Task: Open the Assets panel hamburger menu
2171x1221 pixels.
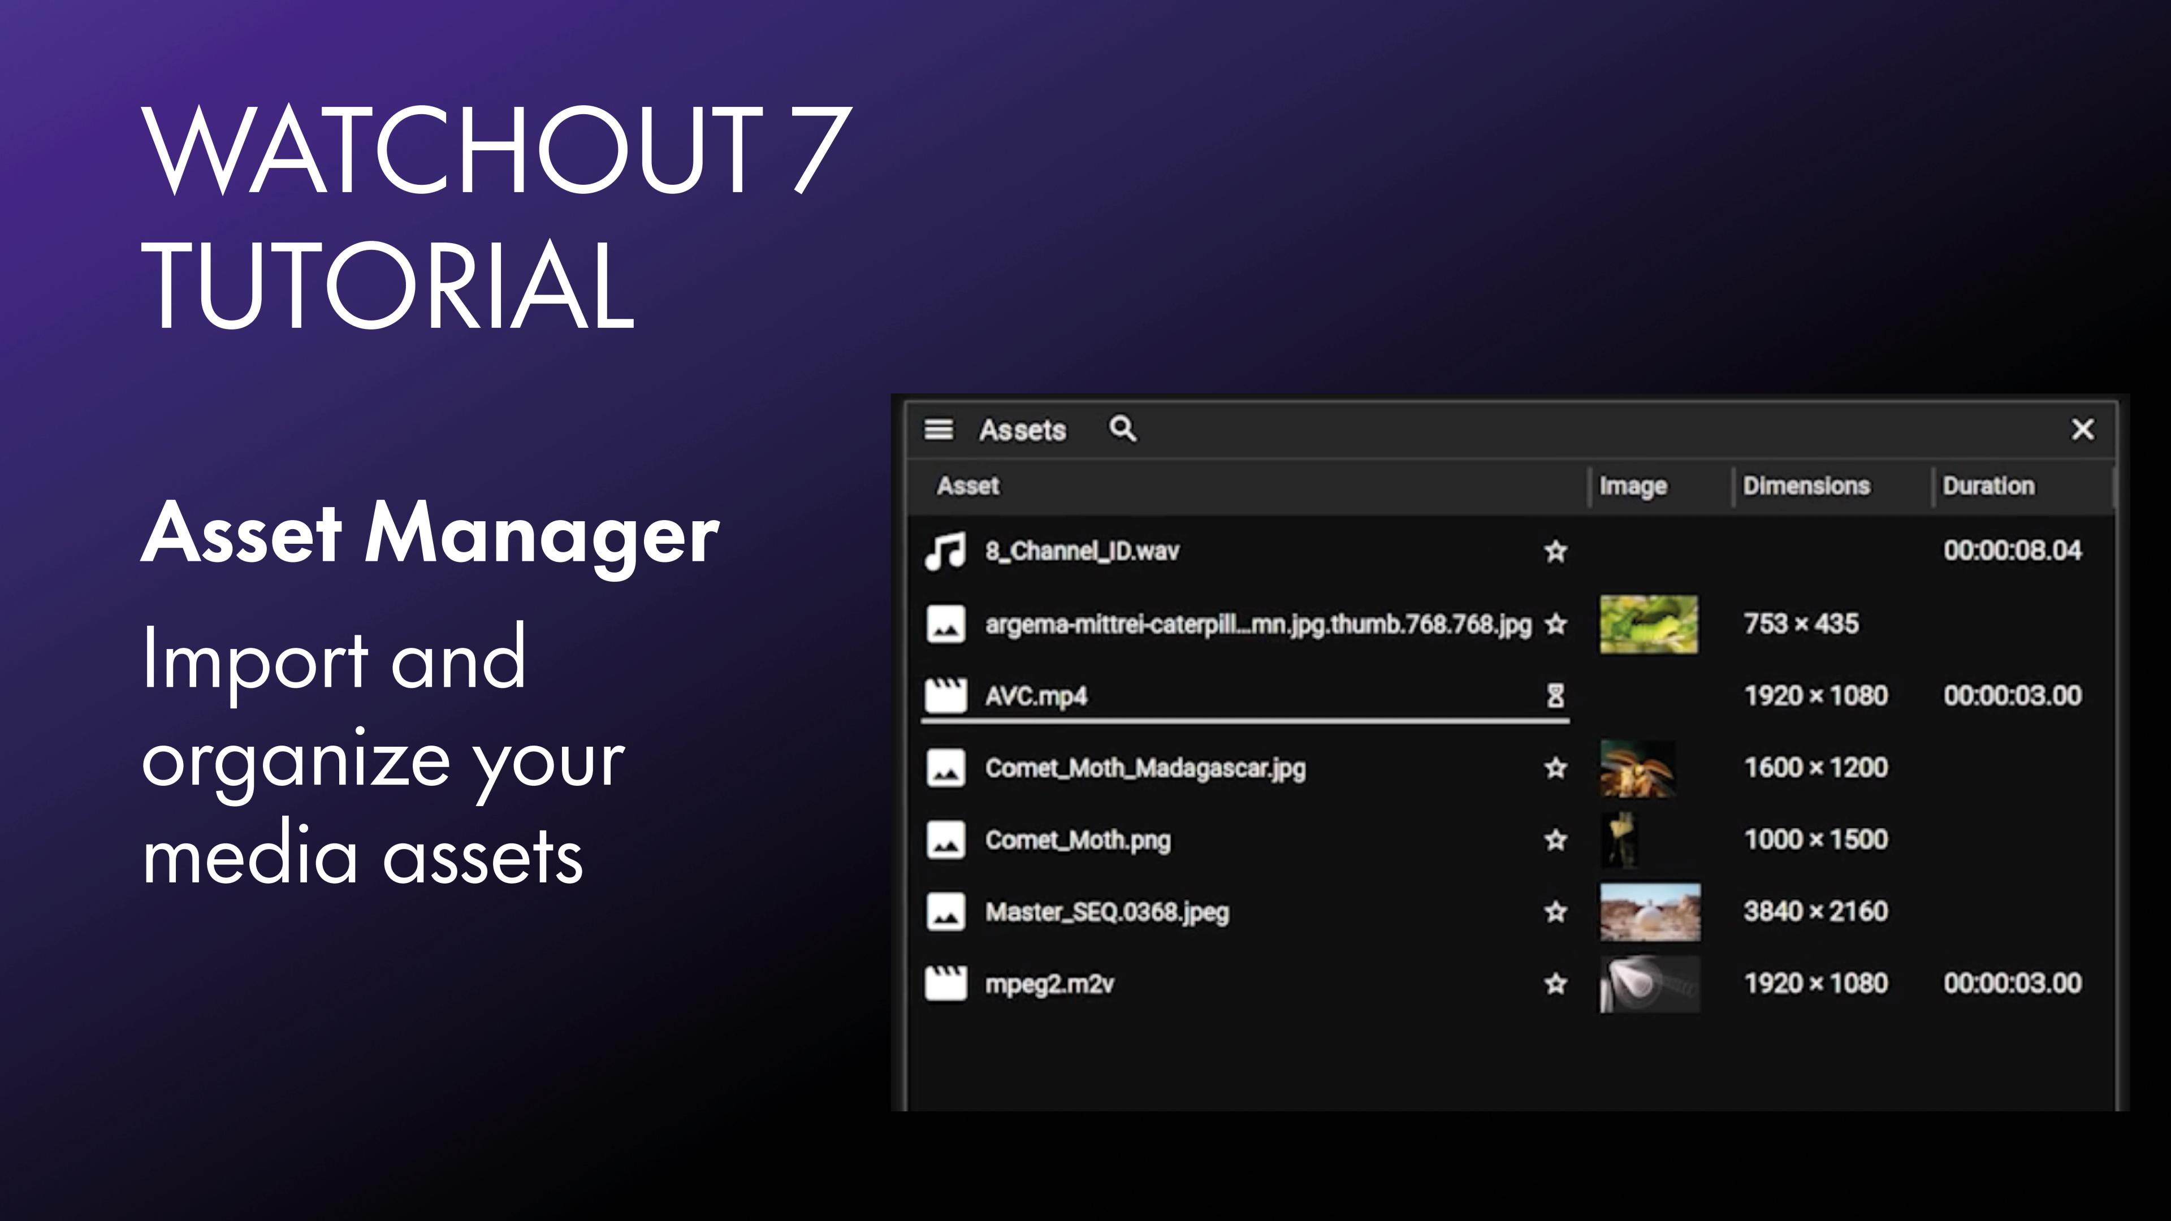Action: pos(938,430)
